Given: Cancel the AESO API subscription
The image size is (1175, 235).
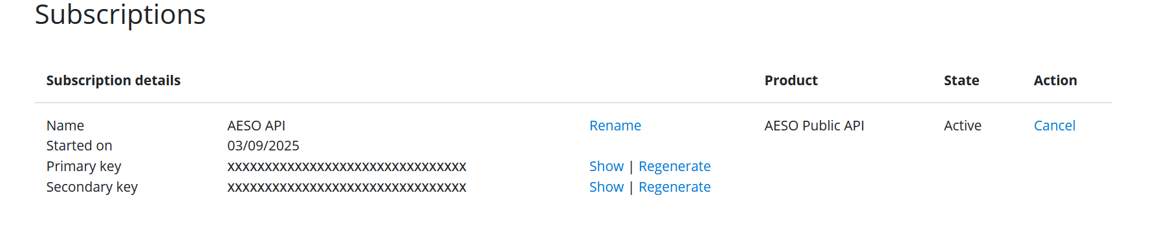Looking at the screenshot, I should (x=1054, y=125).
